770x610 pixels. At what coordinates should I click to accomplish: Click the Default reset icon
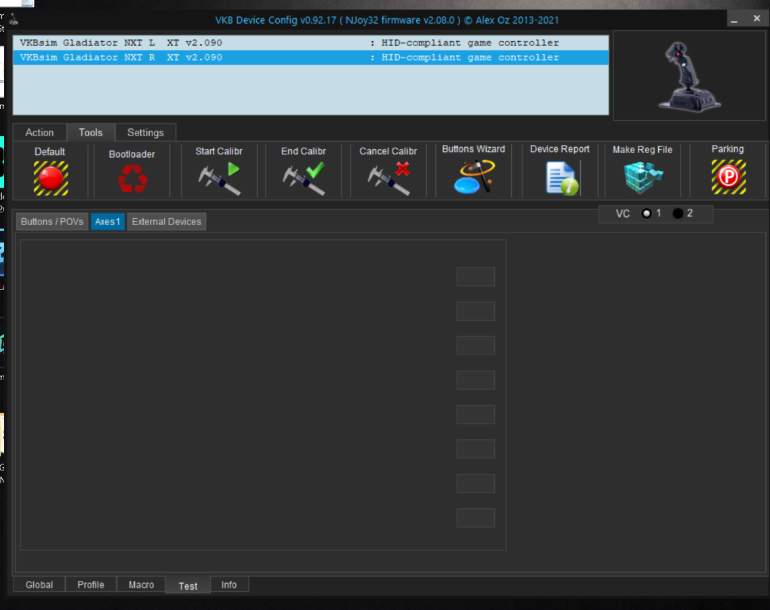coord(51,178)
